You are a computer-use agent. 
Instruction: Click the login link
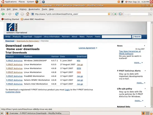pos(67,90)
